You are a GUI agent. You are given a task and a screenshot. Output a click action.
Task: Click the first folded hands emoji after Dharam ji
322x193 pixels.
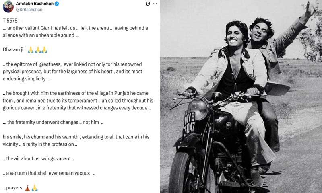(x=30, y=50)
